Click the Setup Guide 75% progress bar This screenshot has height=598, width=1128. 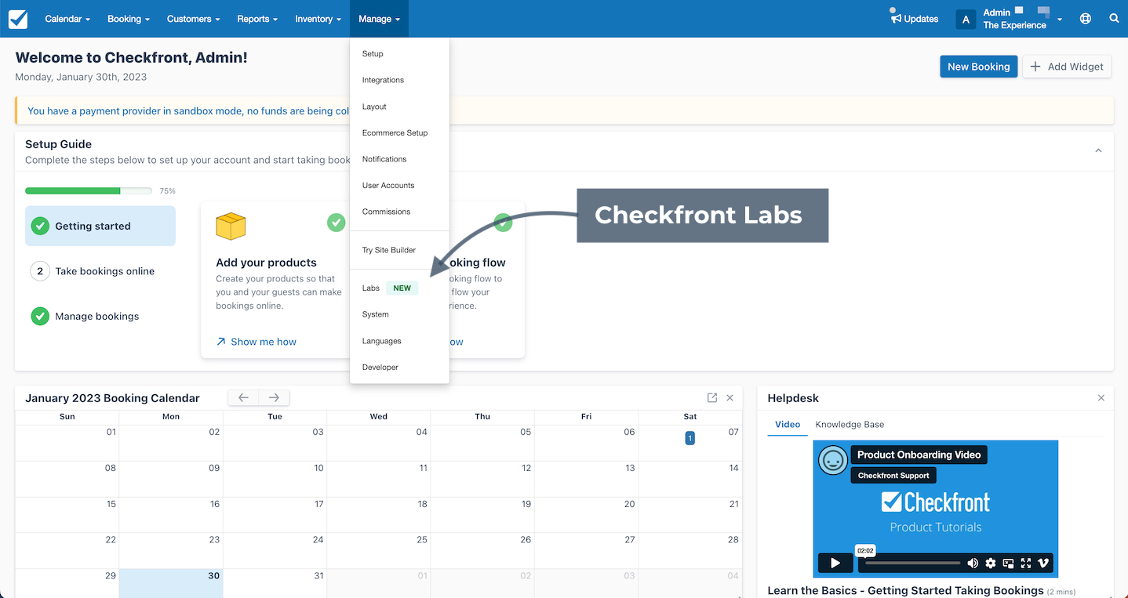(89, 190)
